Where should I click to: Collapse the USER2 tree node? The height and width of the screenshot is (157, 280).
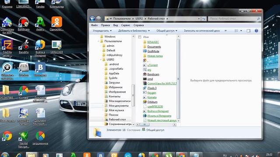101,60
